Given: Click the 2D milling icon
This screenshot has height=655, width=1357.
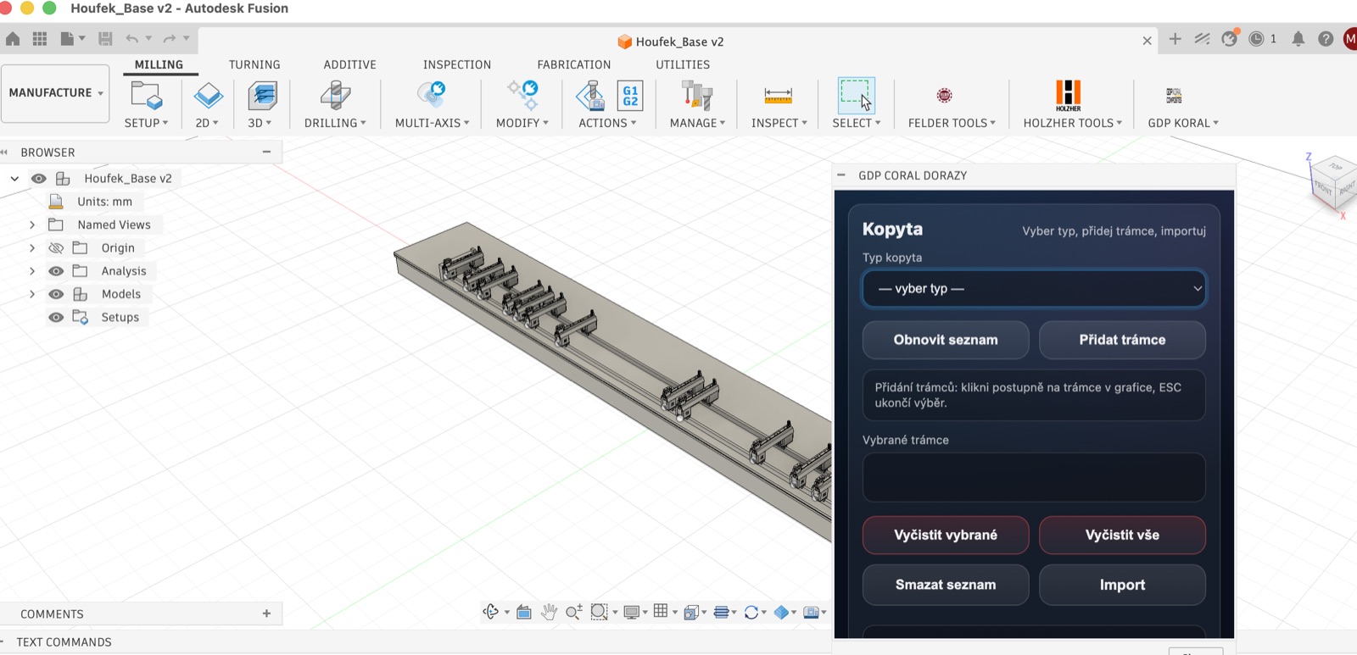Looking at the screenshot, I should click(208, 96).
